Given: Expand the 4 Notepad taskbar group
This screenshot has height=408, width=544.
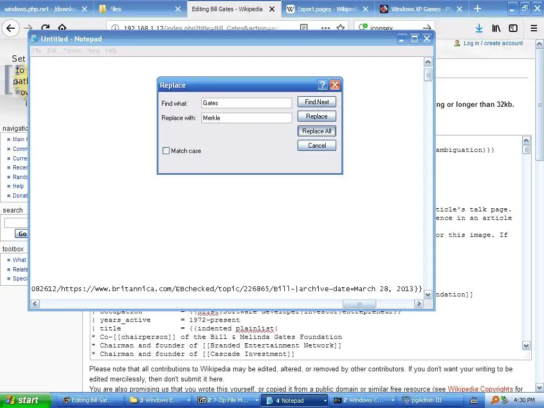Looking at the screenshot, I should pyautogui.click(x=325, y=401).
